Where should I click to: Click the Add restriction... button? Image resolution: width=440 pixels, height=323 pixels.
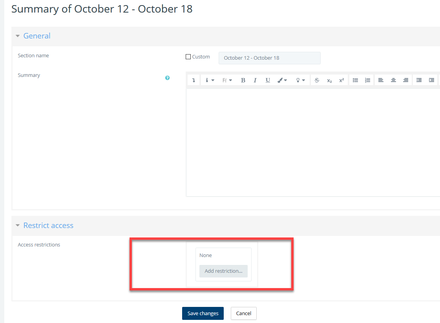pos(223,271)
